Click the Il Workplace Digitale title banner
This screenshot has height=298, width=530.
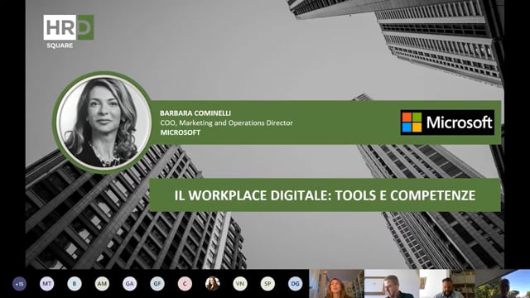(325, 195)
